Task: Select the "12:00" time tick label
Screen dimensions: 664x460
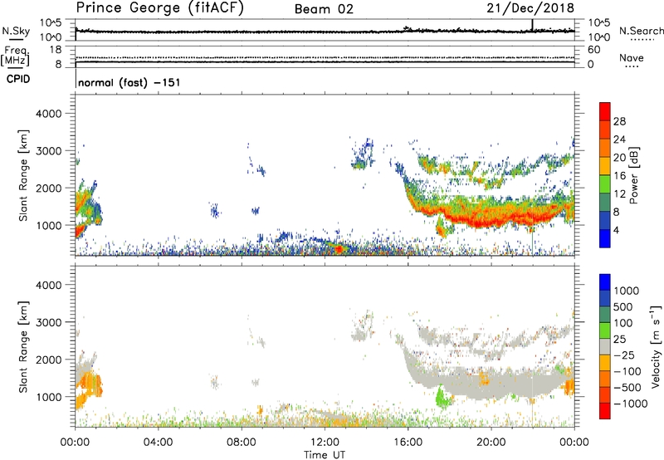Action: 325,443
